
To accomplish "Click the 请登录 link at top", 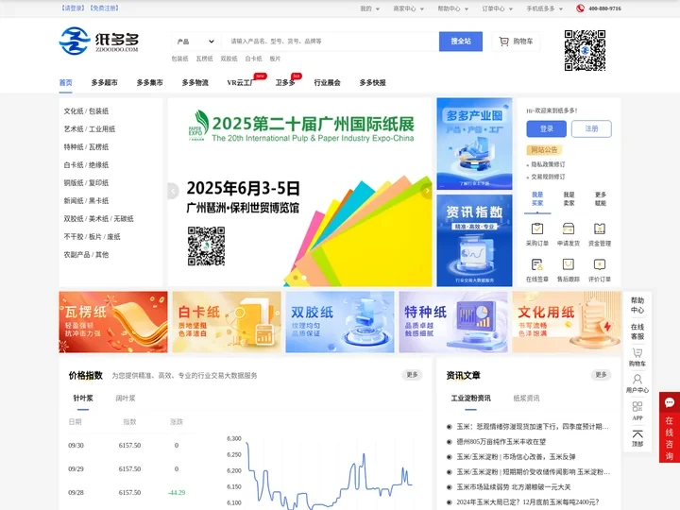I will coord(73,8).
